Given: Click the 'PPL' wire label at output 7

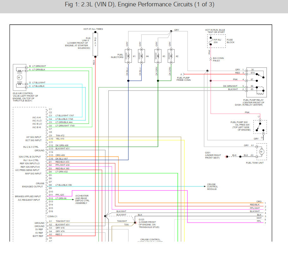Looking at the screenshot, I should point(259,221).
